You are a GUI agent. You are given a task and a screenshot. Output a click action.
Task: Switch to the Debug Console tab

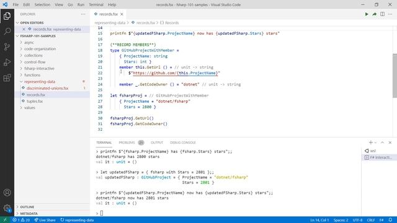tap(183, 142)
